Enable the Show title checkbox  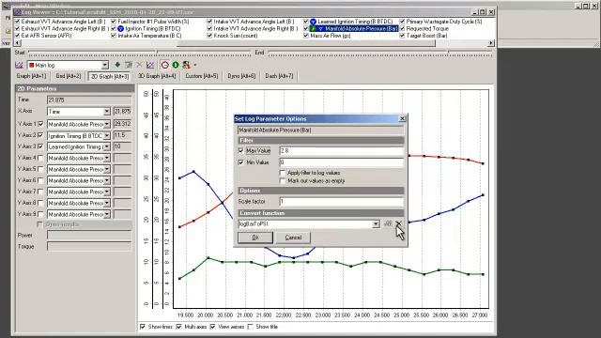pos(251,327)
